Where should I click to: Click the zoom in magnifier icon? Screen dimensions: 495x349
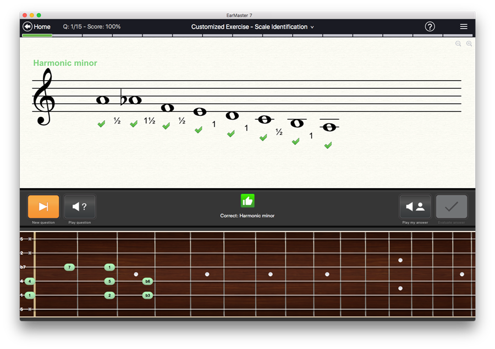click(469, 44)
